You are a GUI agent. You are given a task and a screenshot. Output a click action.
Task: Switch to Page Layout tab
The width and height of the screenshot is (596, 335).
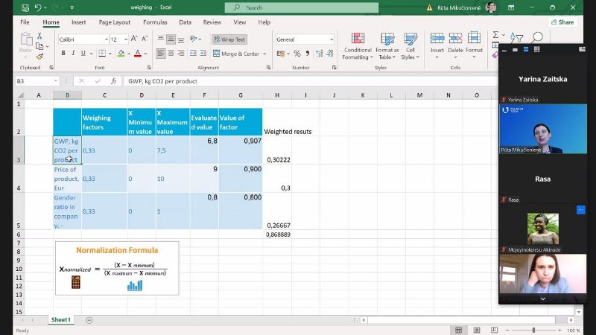115,22
